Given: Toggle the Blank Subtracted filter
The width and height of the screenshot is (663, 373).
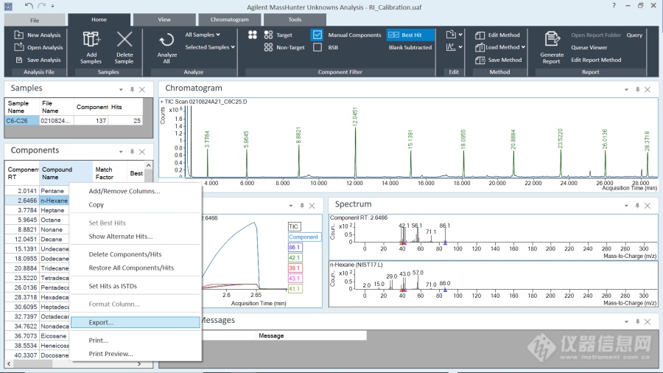Looking at the screenshot, I should 410,47.
